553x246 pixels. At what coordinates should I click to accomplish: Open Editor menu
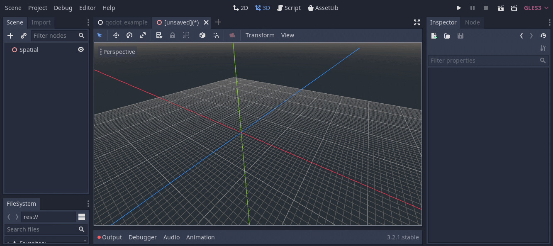click(88, 8)
